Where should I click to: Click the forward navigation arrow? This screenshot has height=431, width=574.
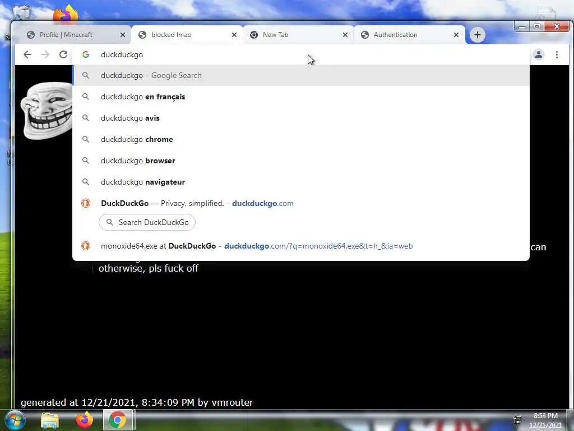pyautogui.click(x=45, y=54)
